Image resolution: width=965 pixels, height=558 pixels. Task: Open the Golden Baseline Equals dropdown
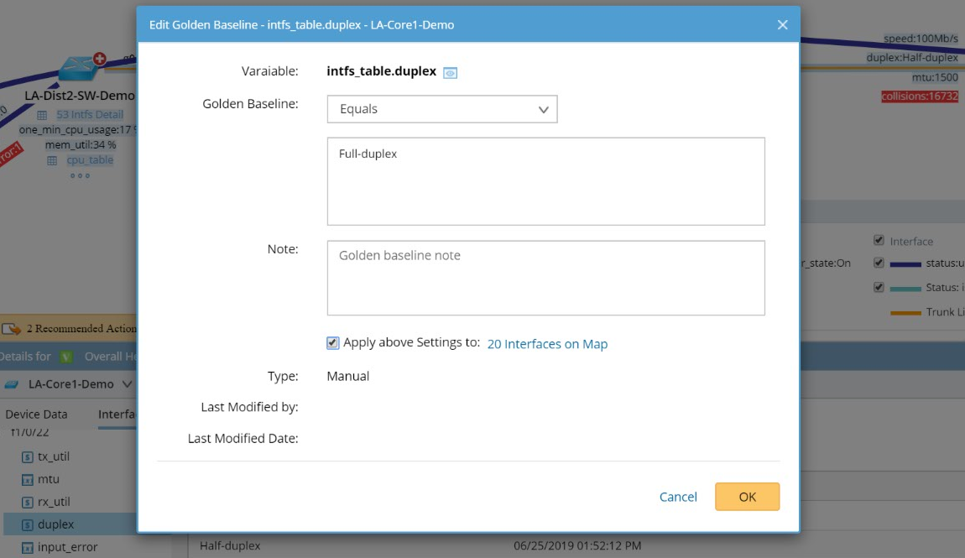[x=442, y=109]
